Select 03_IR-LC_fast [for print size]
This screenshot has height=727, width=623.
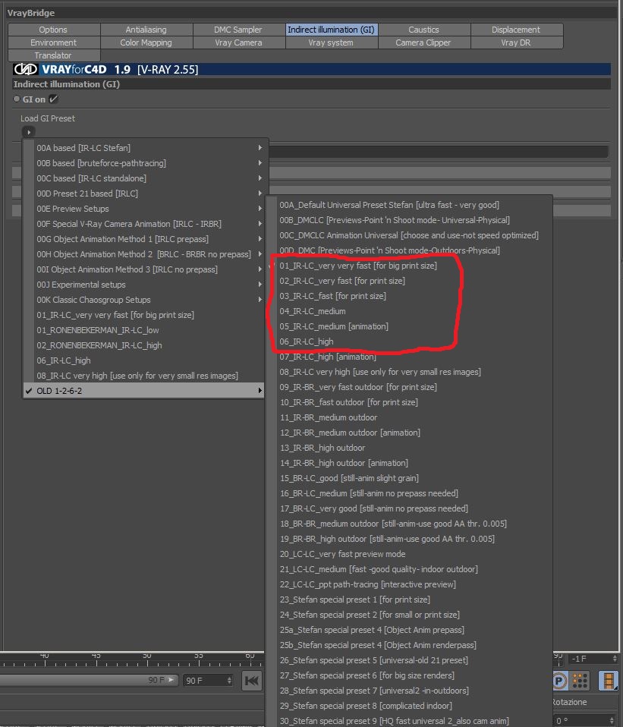pos(410,296)
